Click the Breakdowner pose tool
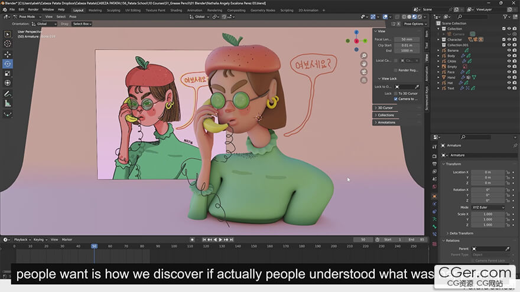The image size is (520, 292). coord(7,114)
